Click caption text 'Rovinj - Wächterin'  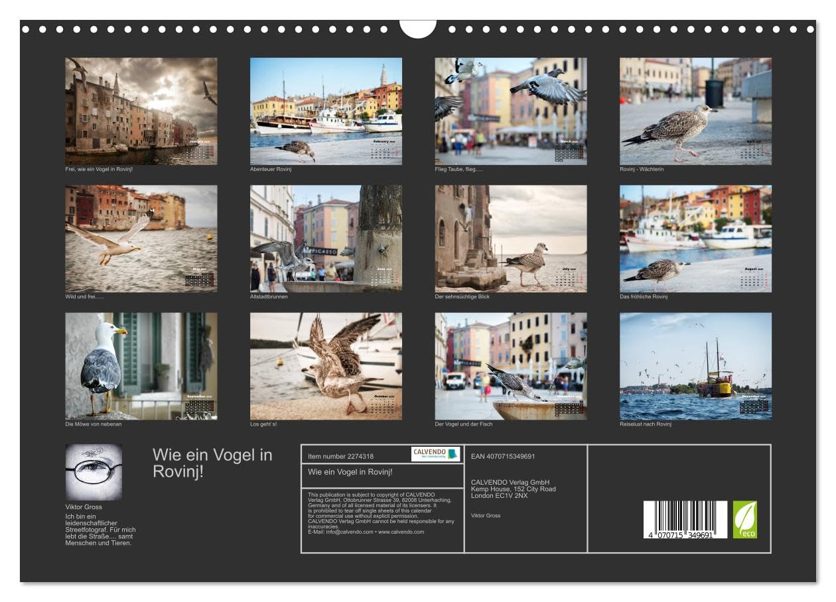point(642,170)
